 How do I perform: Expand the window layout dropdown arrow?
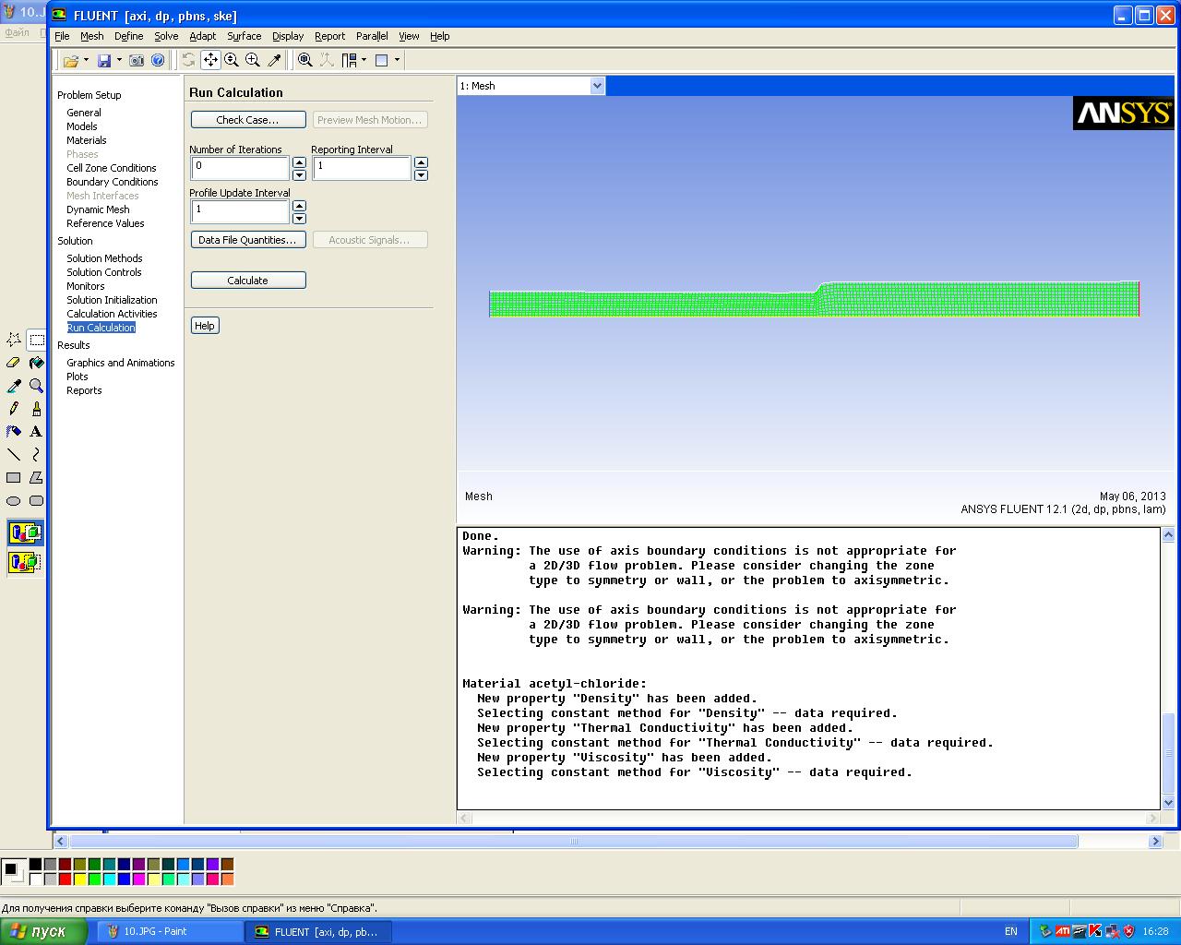[x=364, y=60]
